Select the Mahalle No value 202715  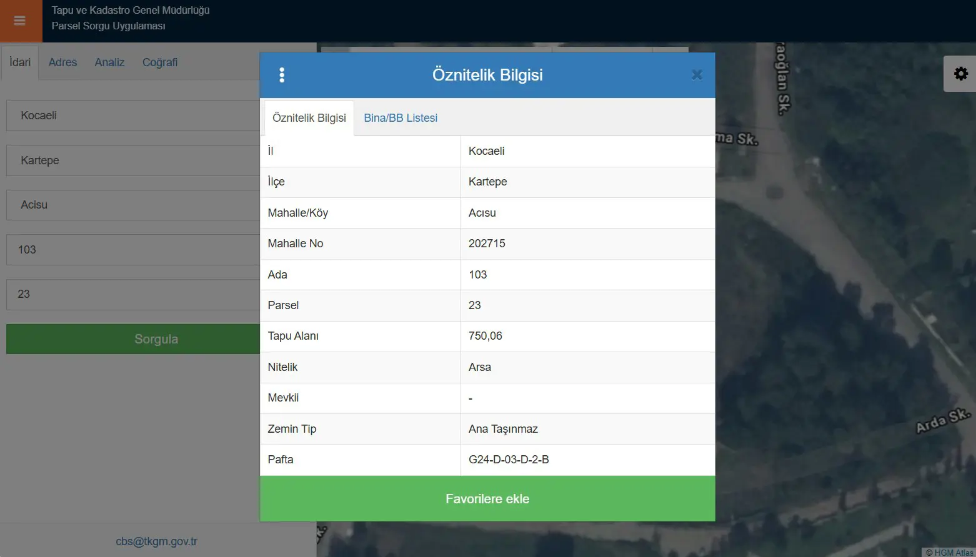pos(487,244)
